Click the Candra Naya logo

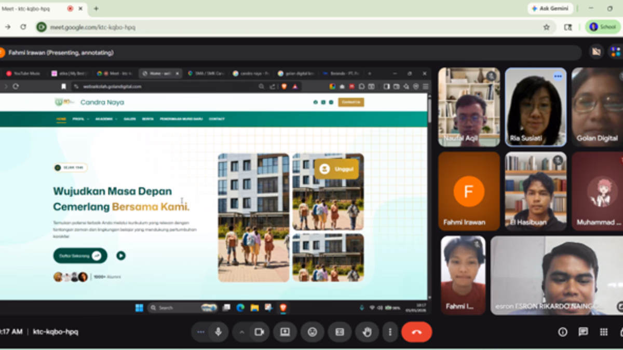89,102
